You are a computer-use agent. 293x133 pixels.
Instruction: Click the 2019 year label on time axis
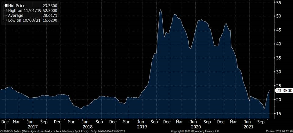[141, 127]
